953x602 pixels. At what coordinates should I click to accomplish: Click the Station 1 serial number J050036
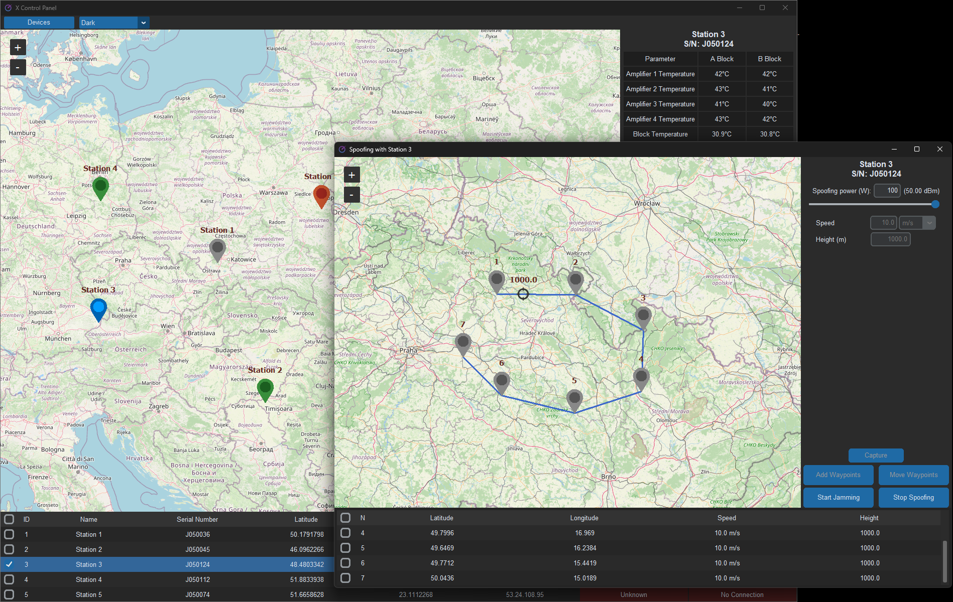coord(197,534)
